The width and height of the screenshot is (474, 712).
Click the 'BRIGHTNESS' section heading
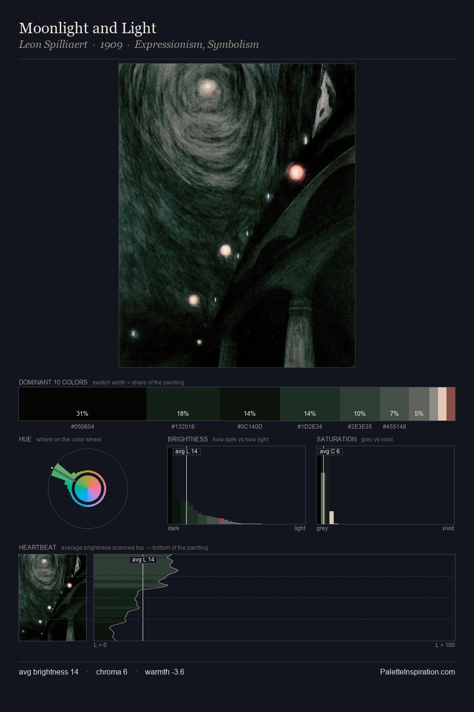188,439
